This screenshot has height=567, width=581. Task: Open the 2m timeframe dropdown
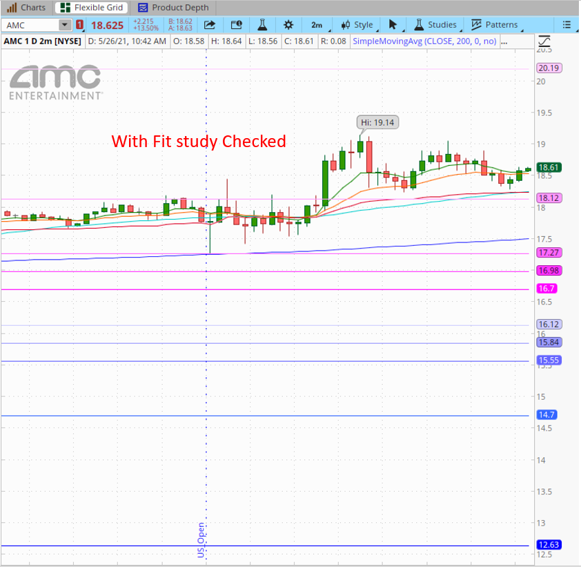(317, 25)
